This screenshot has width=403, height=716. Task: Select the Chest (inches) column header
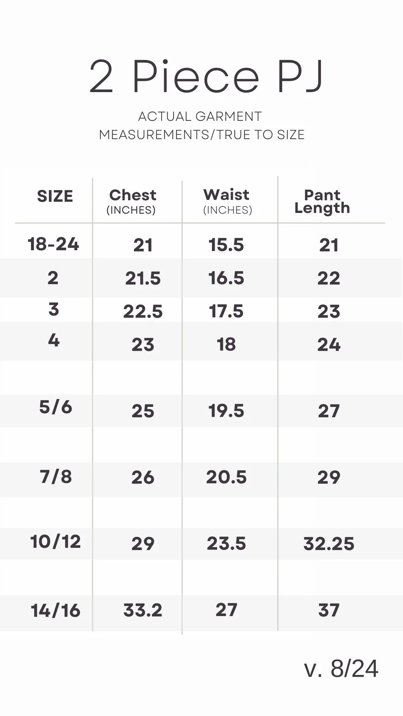(132, 201)
